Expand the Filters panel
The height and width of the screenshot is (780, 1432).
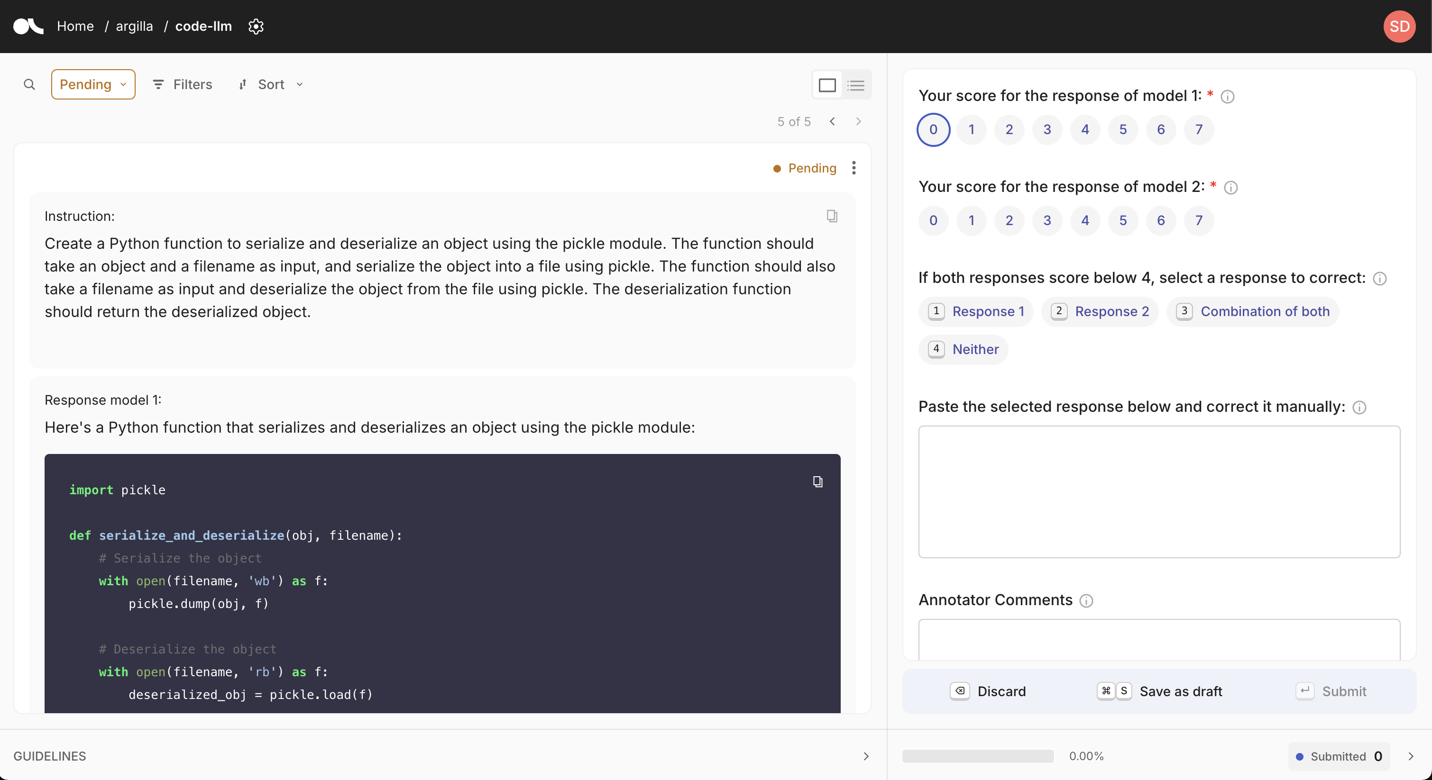click(182, 83)
